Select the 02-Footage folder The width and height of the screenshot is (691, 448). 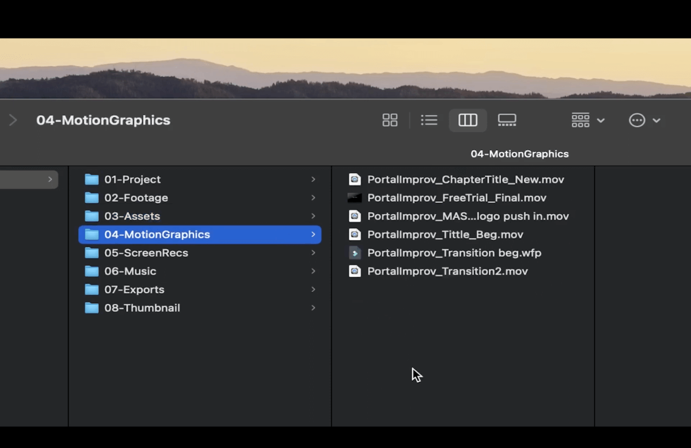pyautogui.click(x=200, y=198)
